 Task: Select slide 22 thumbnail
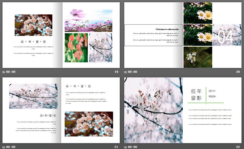(183, 110)
